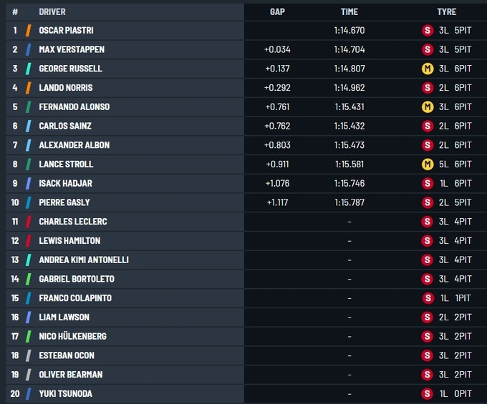Click the position number column header
This screenshot has height=404, width=487.
[15, 11]
